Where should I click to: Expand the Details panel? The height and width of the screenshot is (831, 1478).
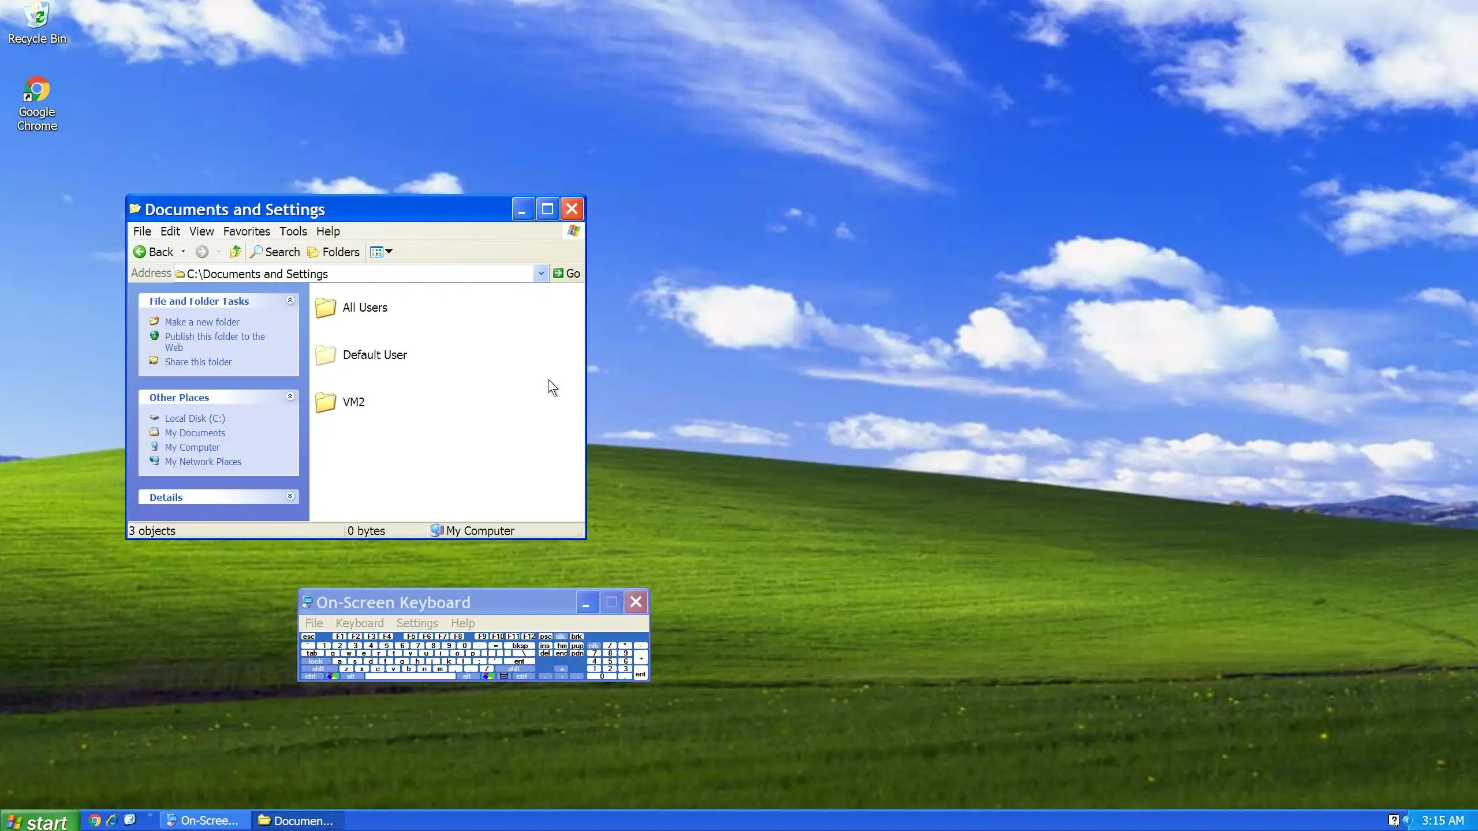click(290, 496)
